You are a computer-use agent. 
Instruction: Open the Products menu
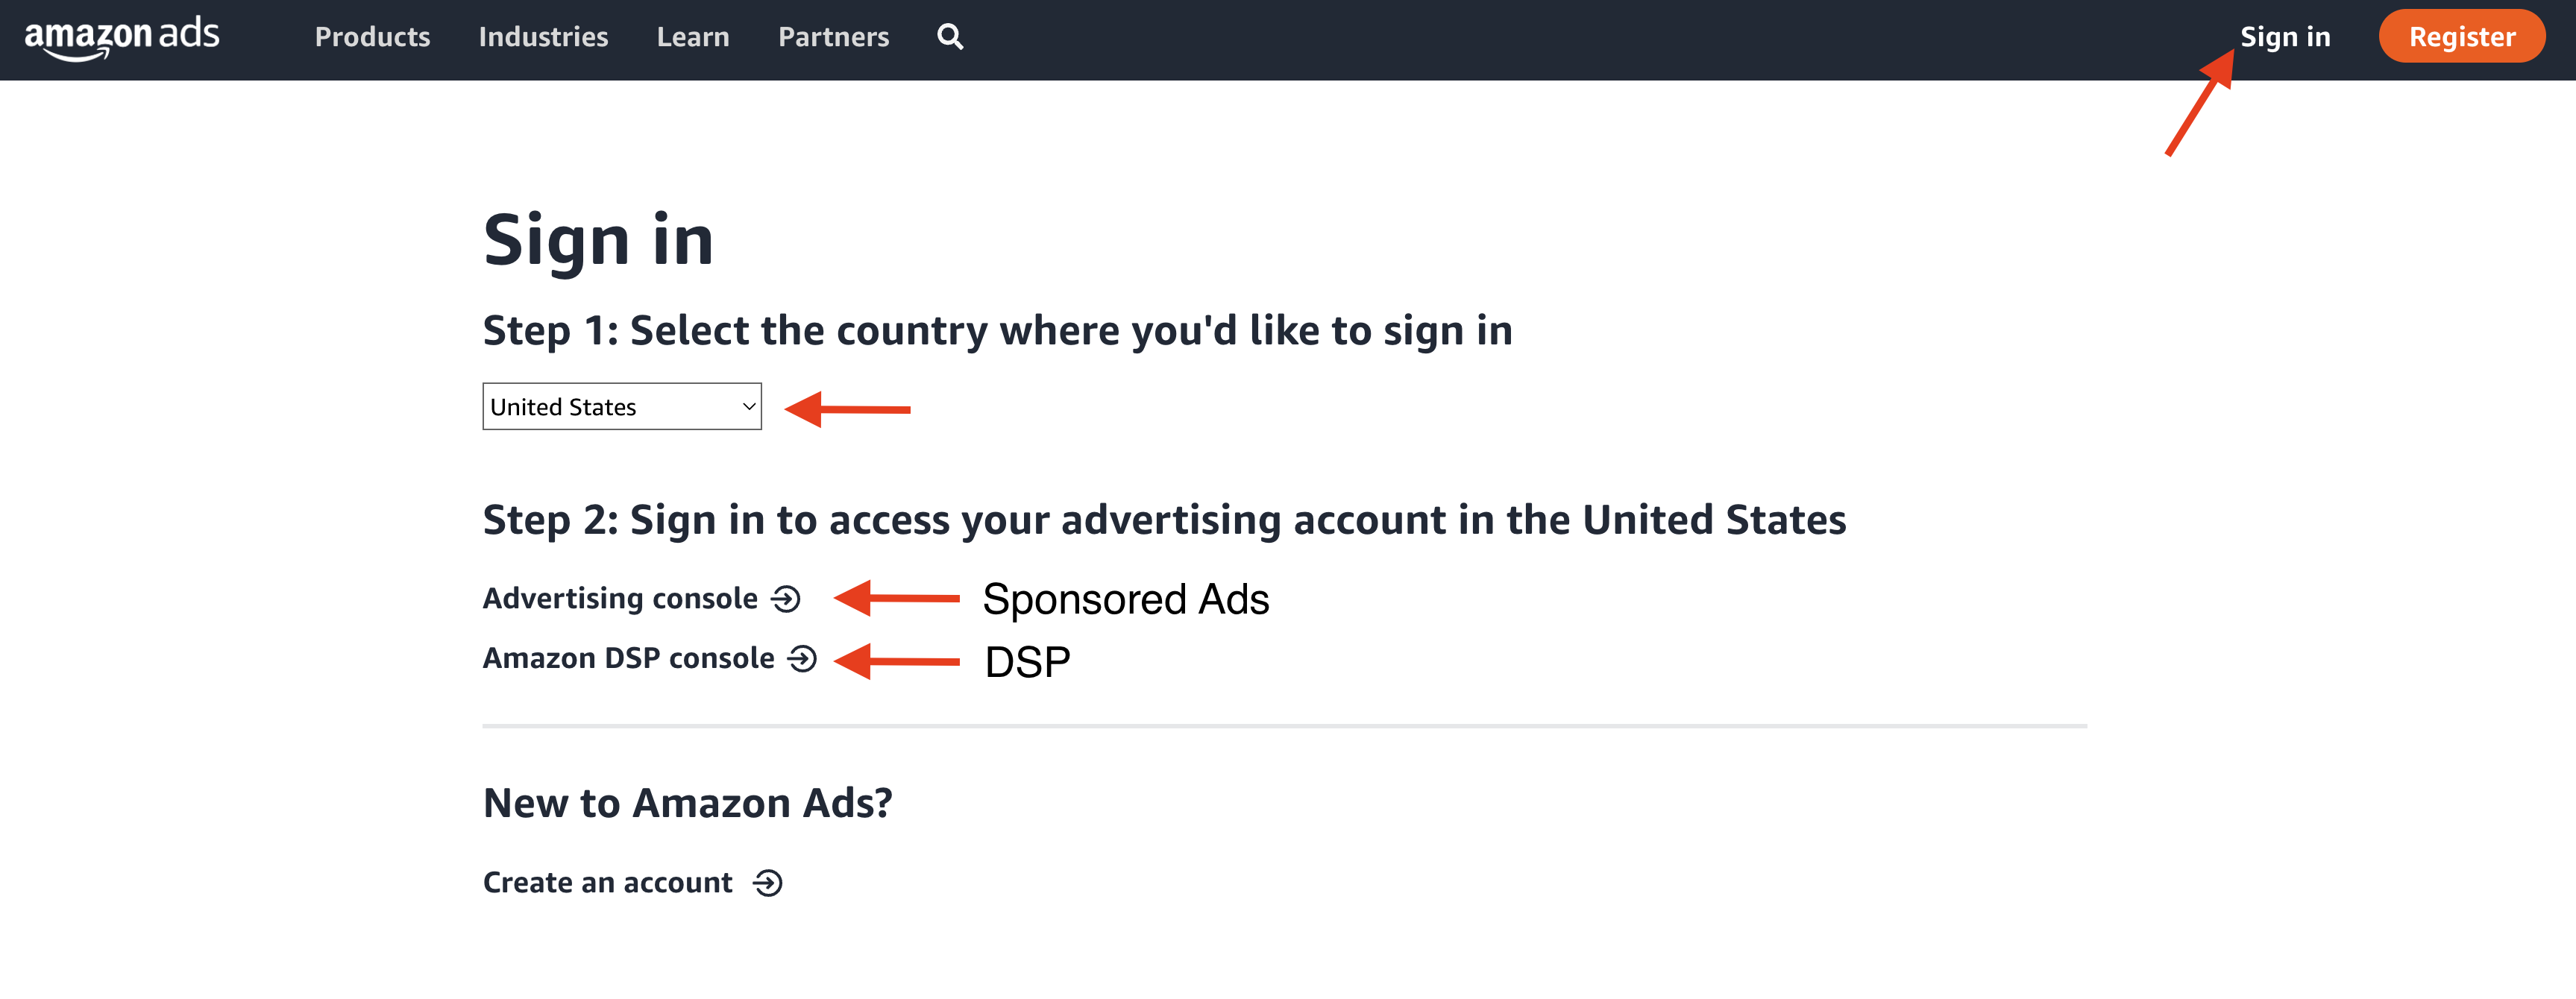[372, 37]
